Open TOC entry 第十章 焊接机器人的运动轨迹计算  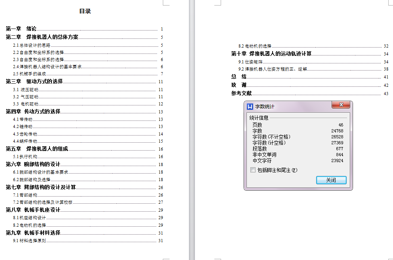pyautogui.click(x=310, y=54)
